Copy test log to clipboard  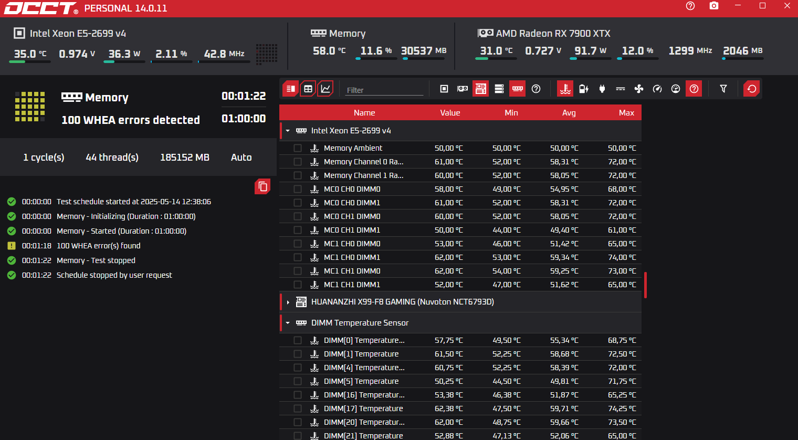click(x=262, y=186)
